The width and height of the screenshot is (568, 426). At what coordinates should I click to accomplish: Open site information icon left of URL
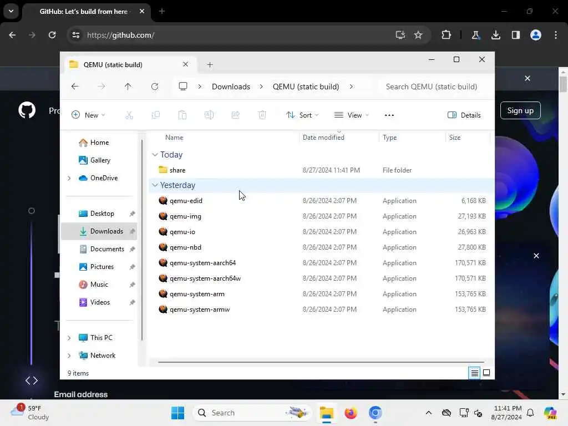click(x=75, y=35)
